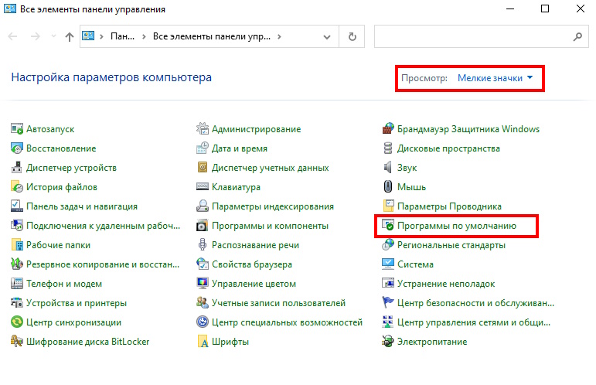This screenshot has height=385, width=596.
Task: Click the Свойства браузера icon
Action: (x=203, y=264)
